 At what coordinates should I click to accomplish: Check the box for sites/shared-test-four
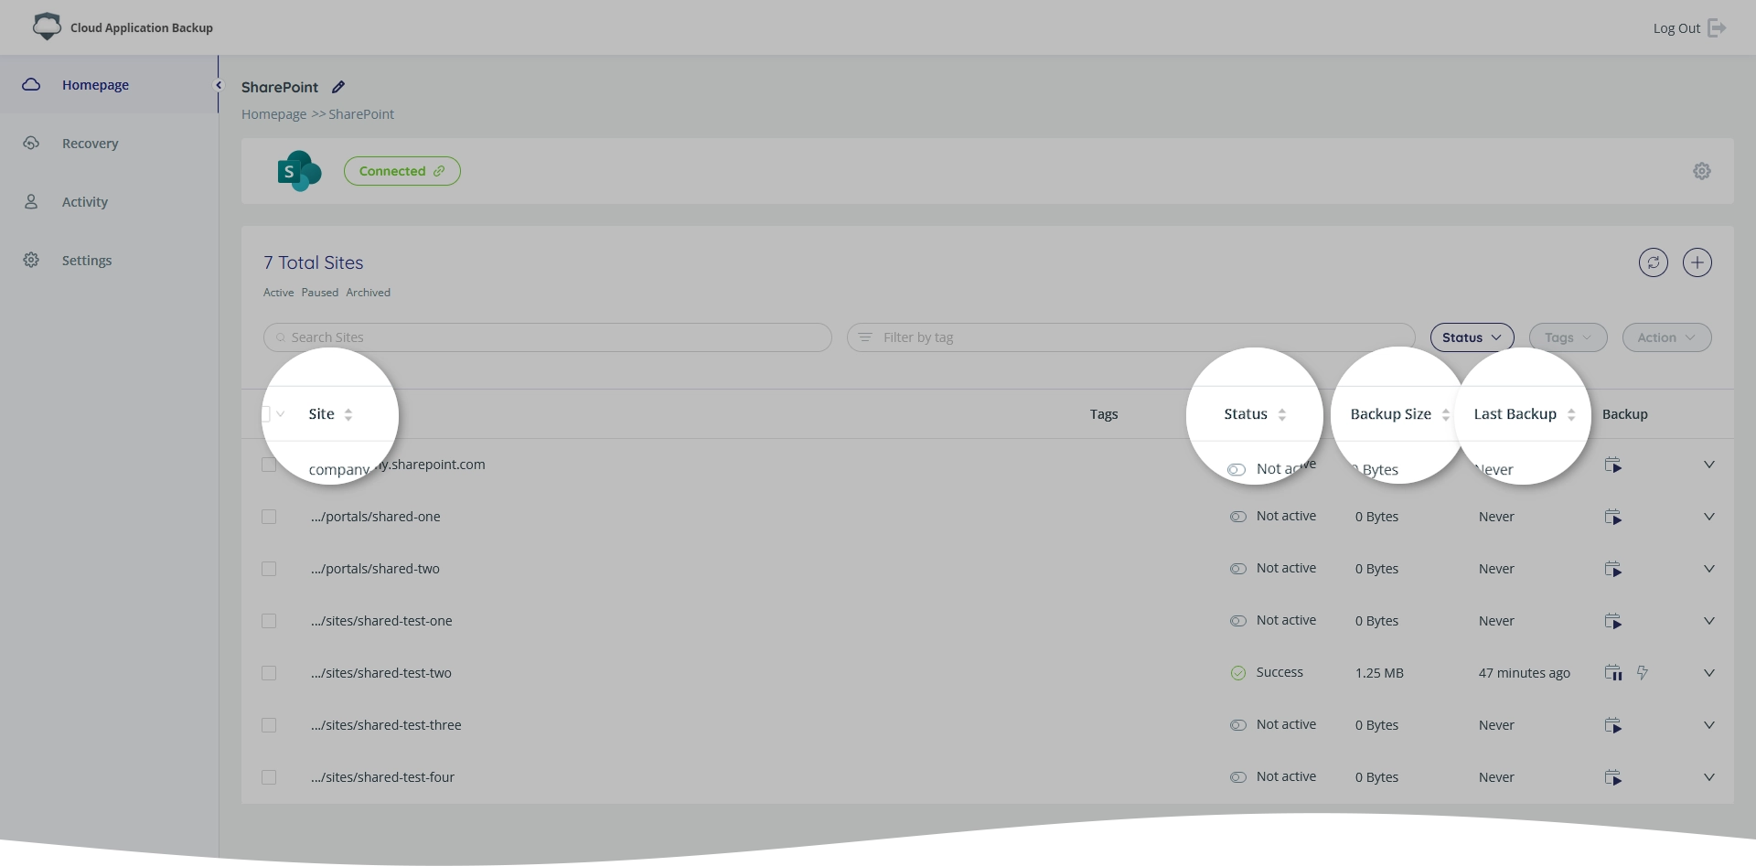[269, 777]
